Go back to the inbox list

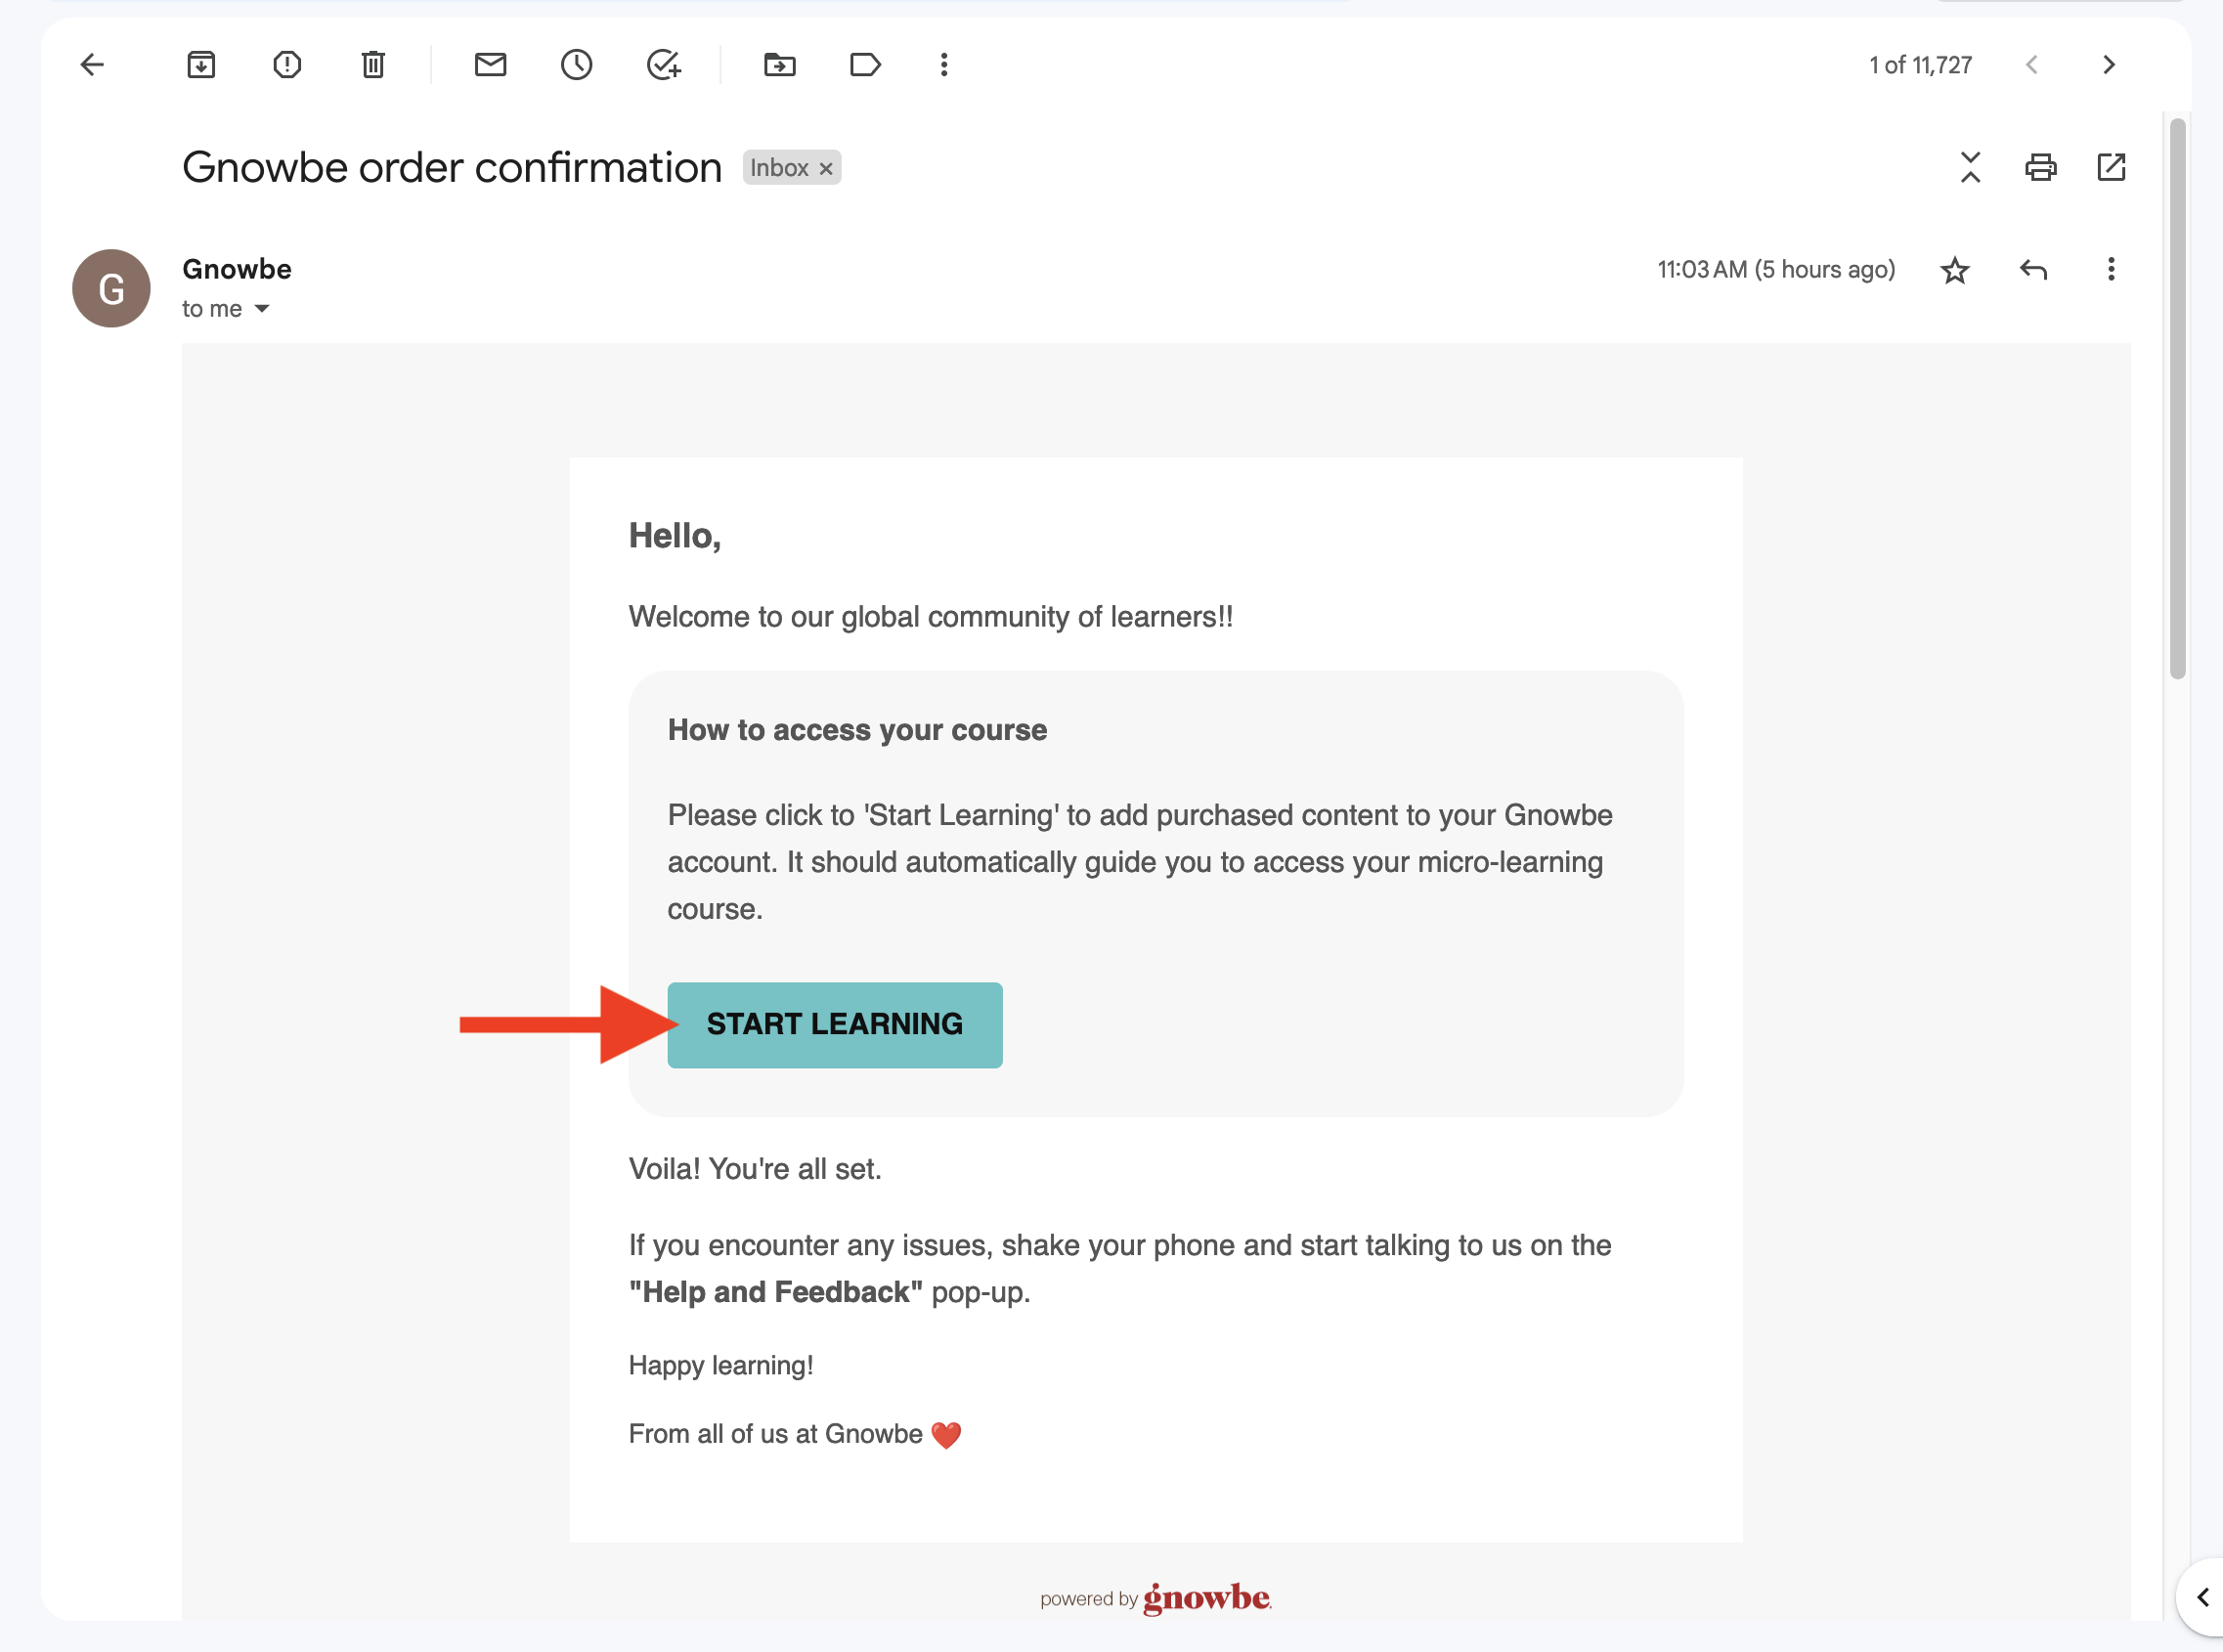pyautogui.click(x=92, y=65)
